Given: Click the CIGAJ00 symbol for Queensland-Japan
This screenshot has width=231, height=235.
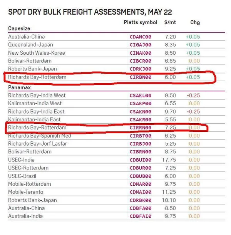Looking at the screenshot, I should click(141, 45).
